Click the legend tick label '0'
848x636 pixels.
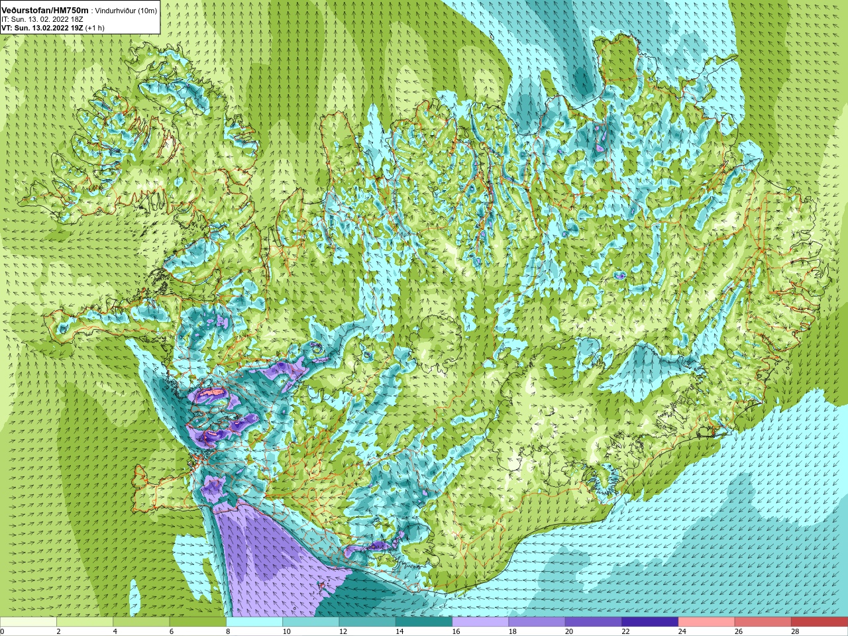[x=3, y=631]
